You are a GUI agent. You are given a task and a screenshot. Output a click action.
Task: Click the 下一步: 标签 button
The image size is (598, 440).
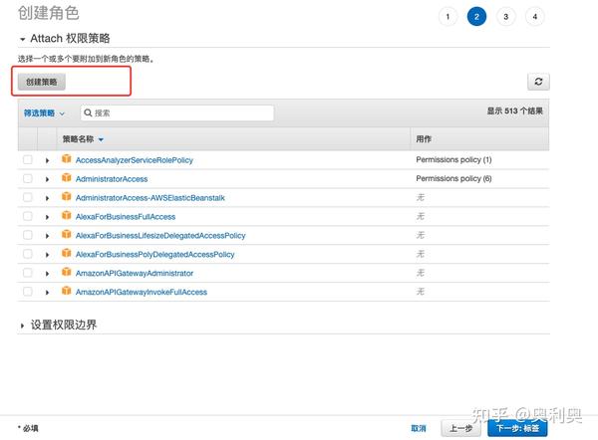[517, 428]
